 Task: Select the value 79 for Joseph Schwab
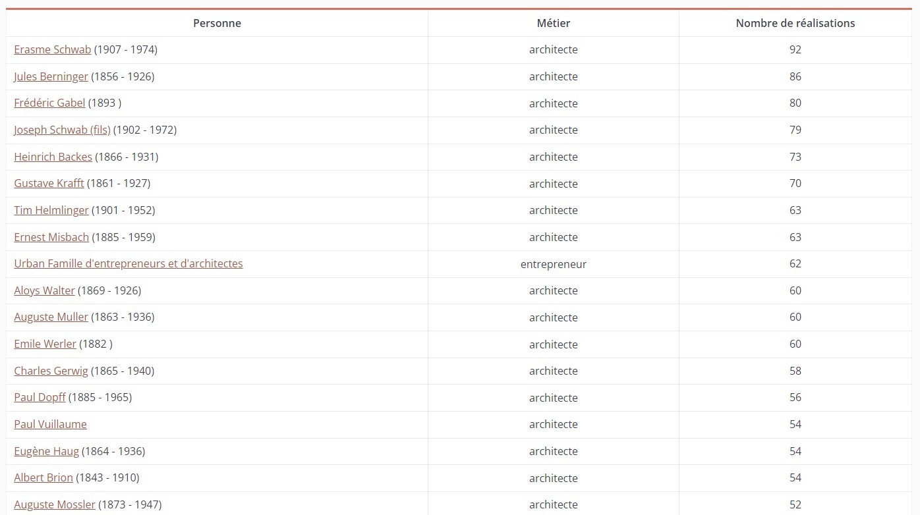click(x=795, y=130)
